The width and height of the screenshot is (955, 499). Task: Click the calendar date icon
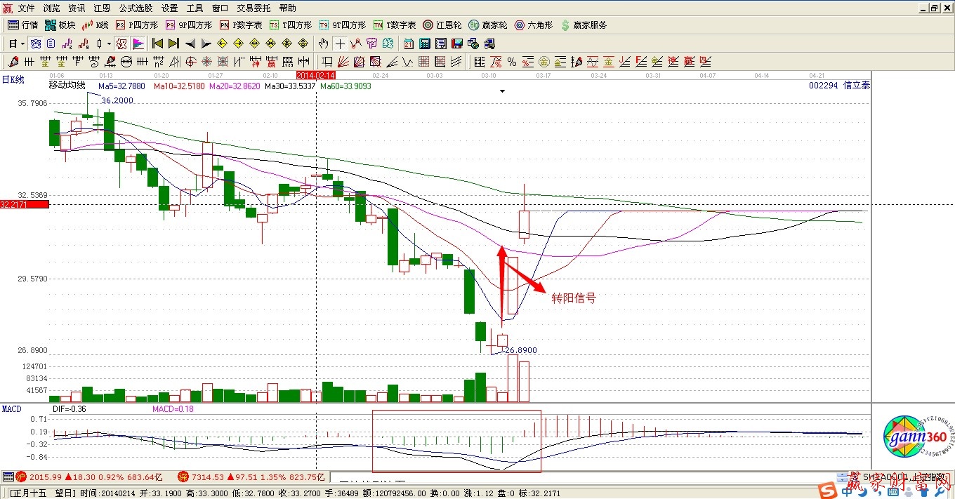click(x=408, y=44)
